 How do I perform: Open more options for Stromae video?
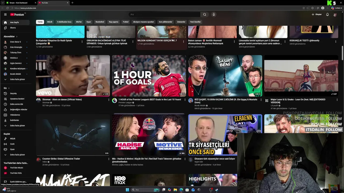[109, 100]
